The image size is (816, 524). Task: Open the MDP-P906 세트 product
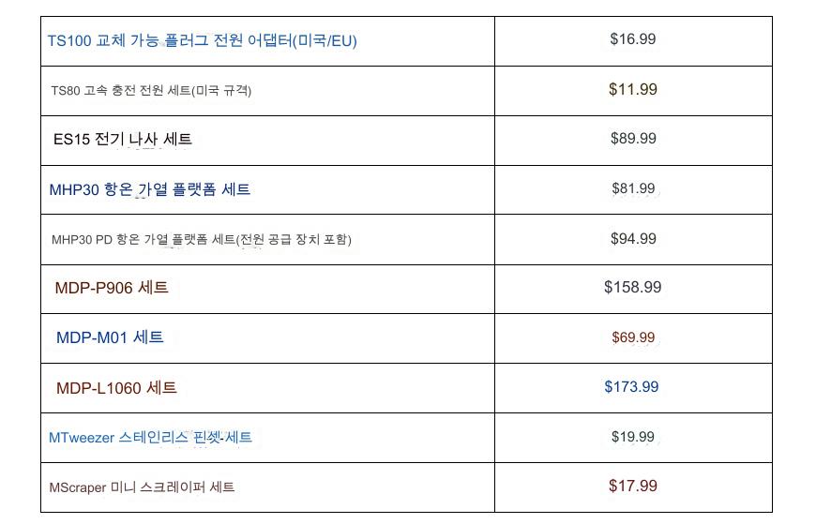[112, 288]
